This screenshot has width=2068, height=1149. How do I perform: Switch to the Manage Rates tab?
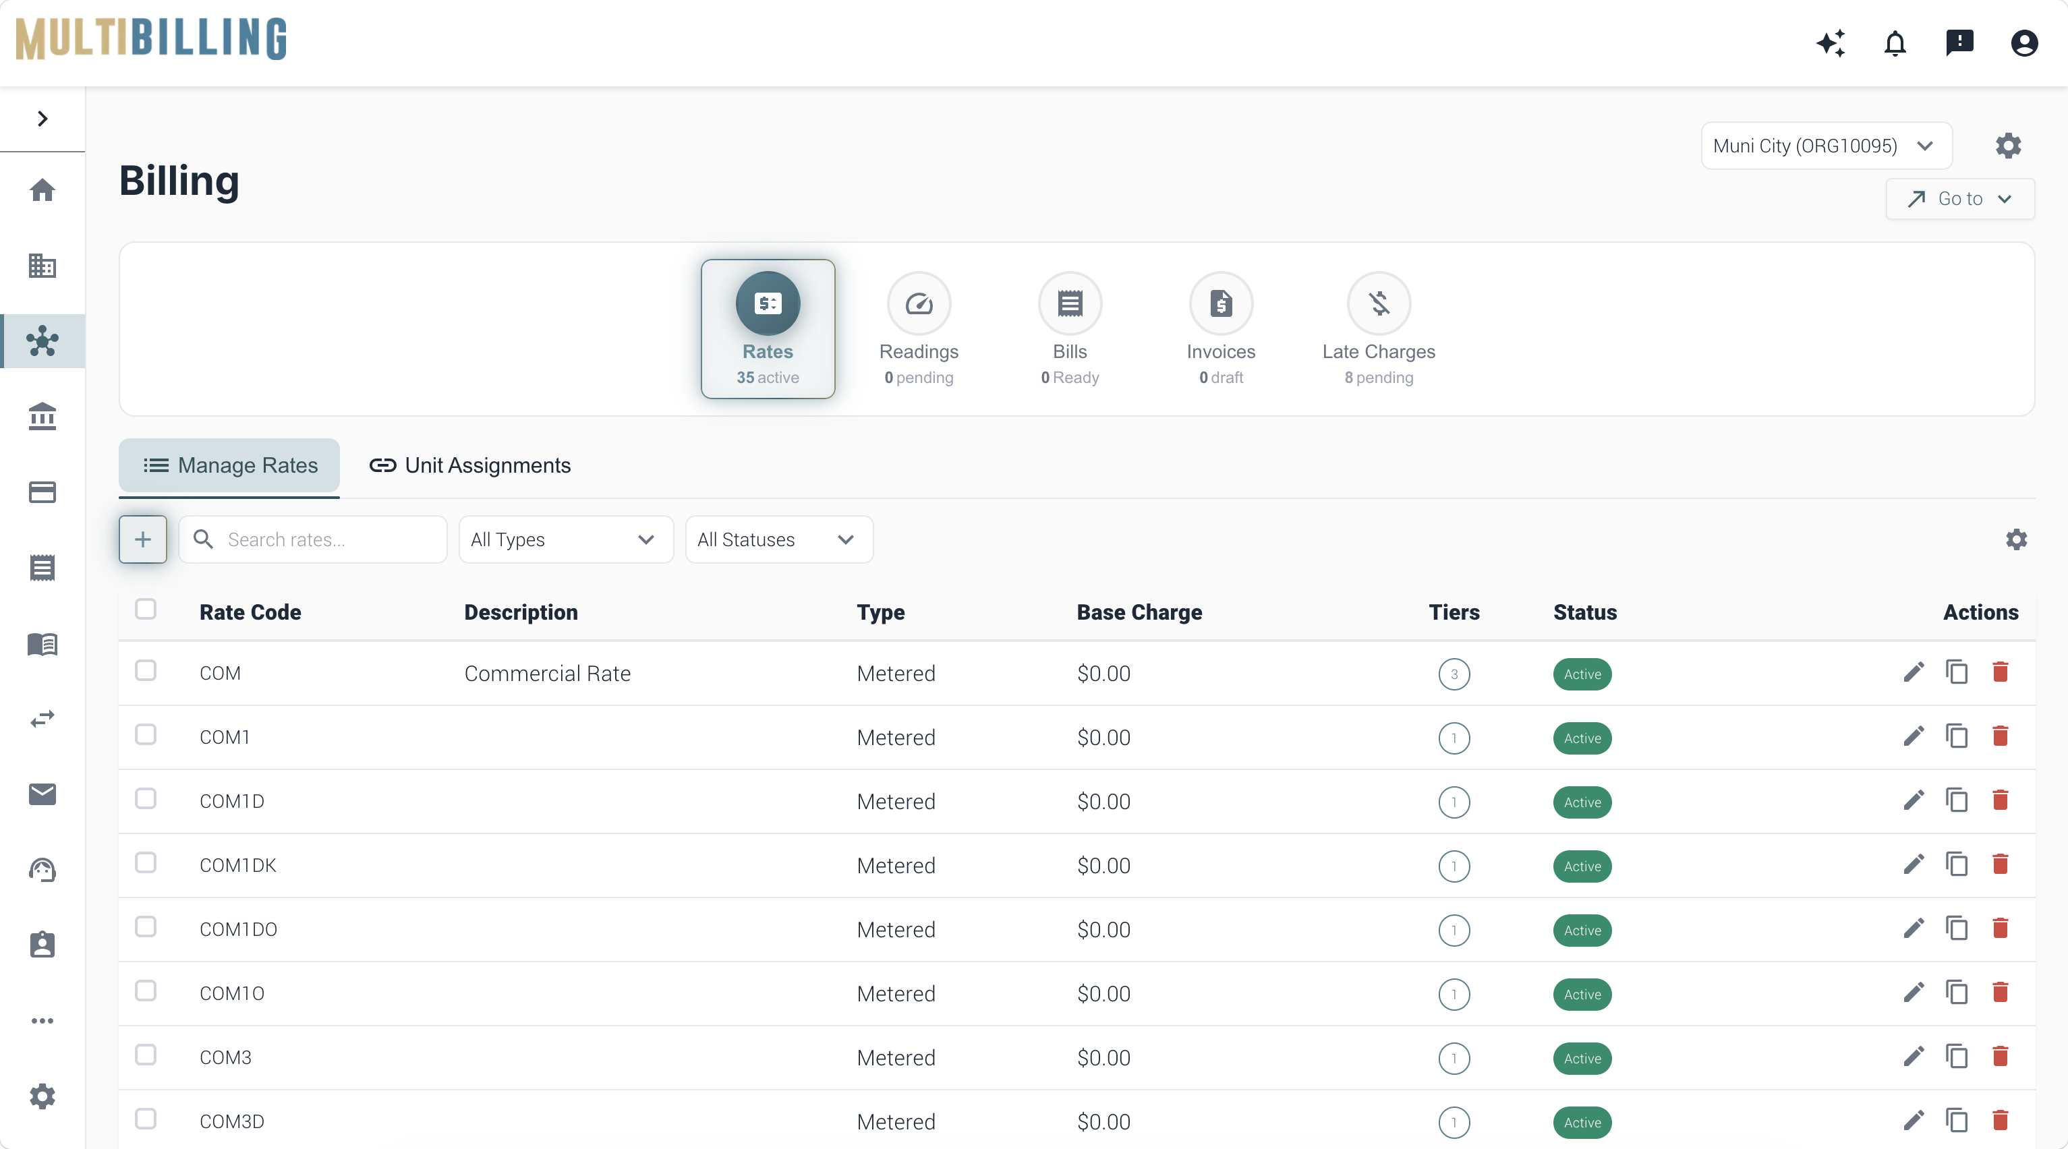pos(229,465)
